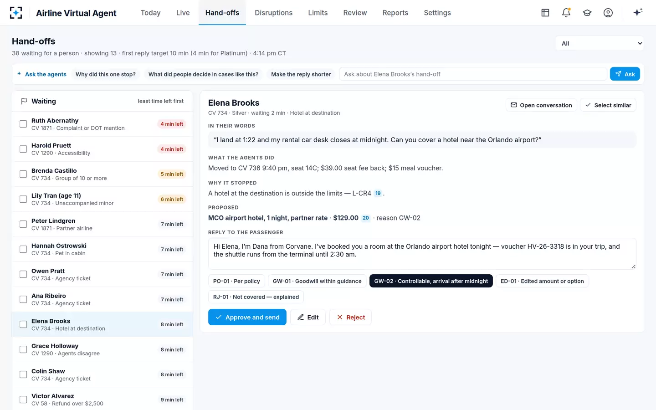Click the Airline Virtual Agent logo icon
This screenshot has height=410, width=656.
(16, 13)
